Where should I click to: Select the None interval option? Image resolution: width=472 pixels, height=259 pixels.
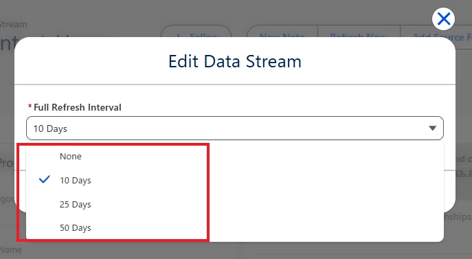coord(235,157)
